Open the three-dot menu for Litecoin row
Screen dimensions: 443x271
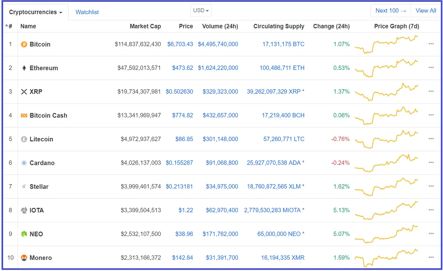(431, 139)
